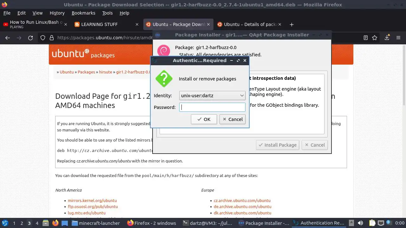Toggle reader view icon
The width and height of the screenshot is (406, 228).
tap(366, 38)
